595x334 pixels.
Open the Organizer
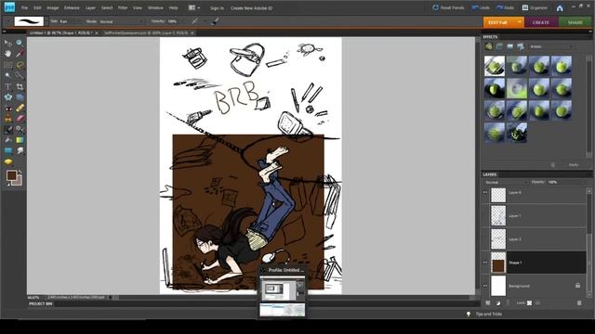tap(535, 7)
